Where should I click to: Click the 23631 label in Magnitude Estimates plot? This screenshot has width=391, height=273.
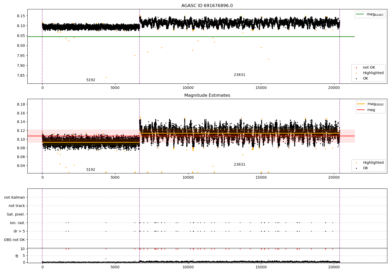click(240, 165)
